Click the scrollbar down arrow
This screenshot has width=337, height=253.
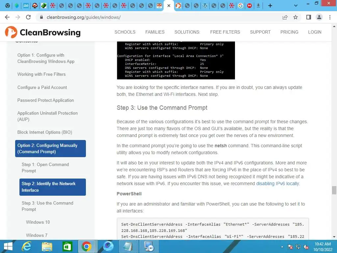(334, 237)
